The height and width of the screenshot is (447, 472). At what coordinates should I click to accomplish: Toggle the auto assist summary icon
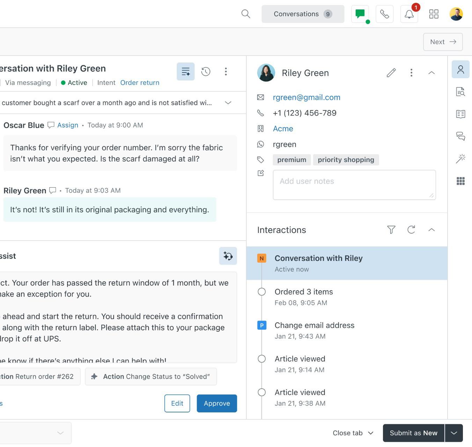pyautogui.click(x=186, y=72)
